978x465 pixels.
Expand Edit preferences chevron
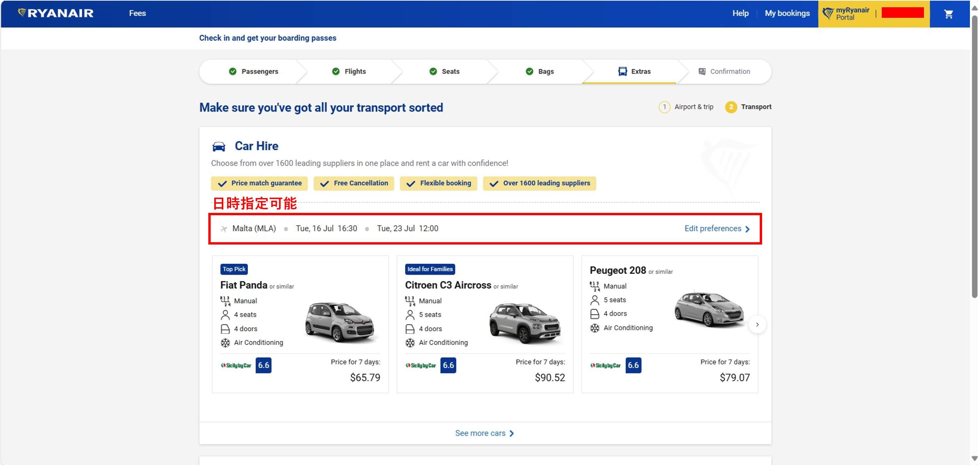click(x=747, y=229)
